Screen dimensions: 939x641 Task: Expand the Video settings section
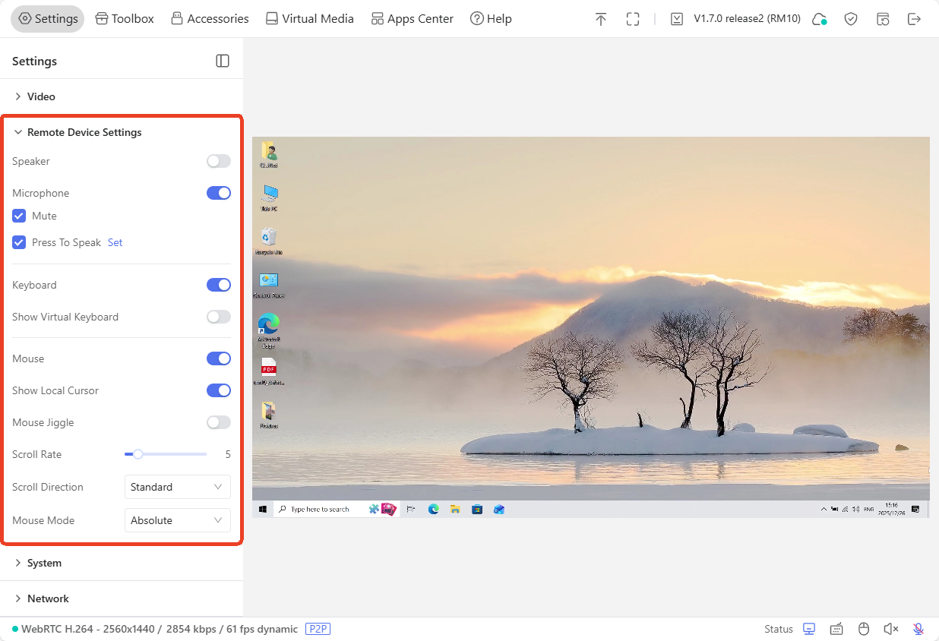41,96
